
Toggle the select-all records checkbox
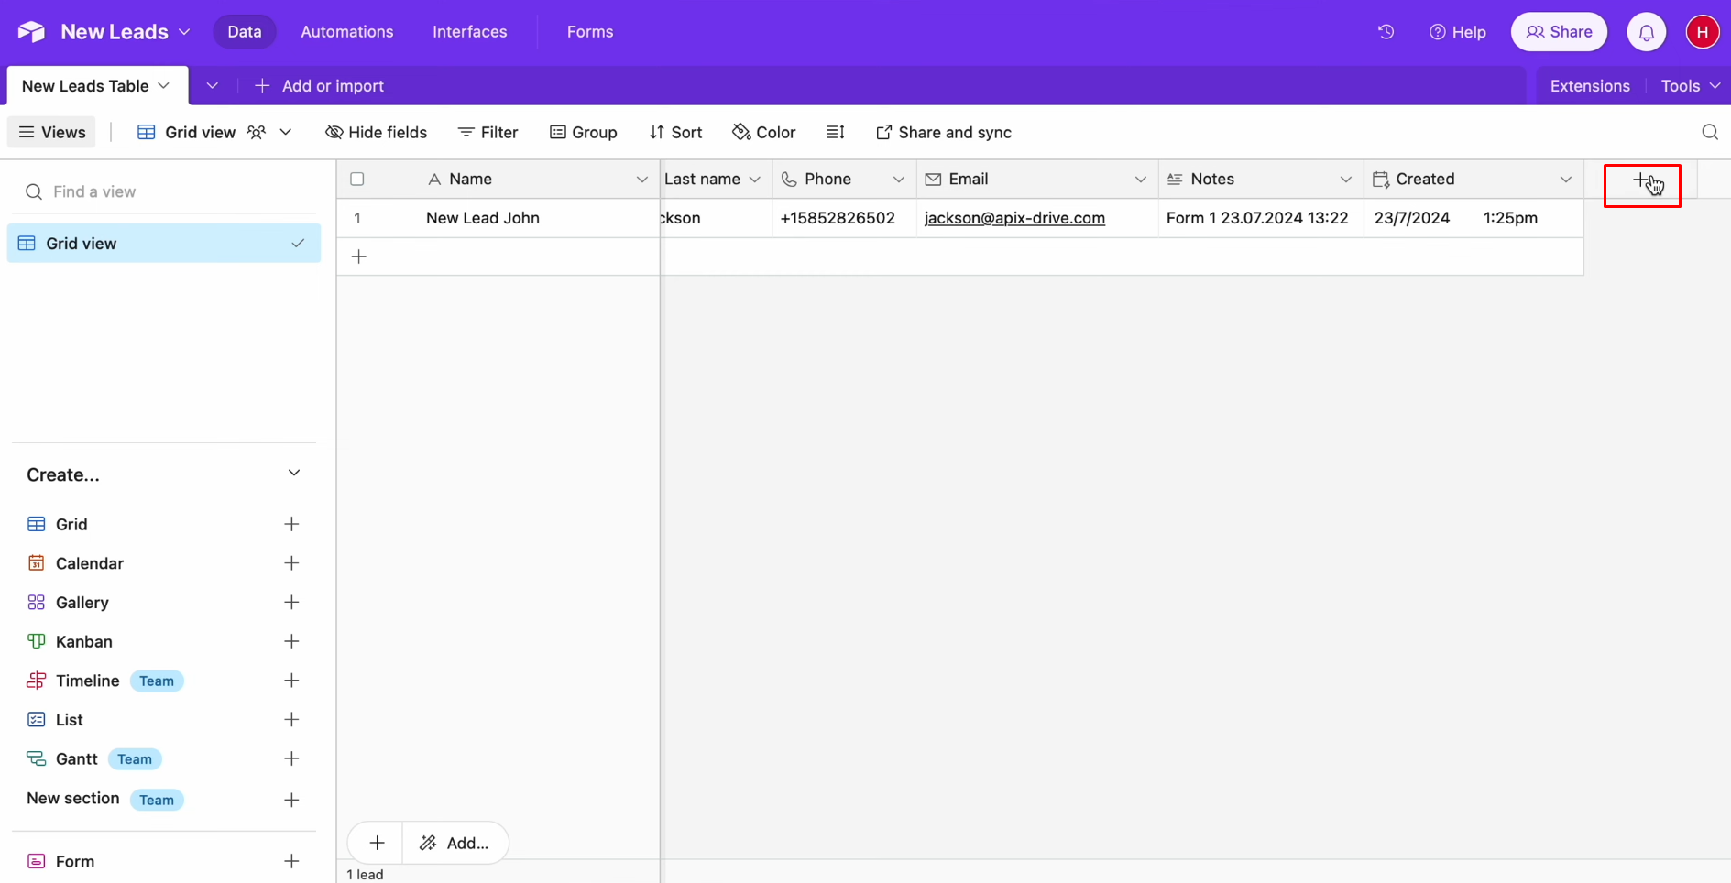(356, 179)
